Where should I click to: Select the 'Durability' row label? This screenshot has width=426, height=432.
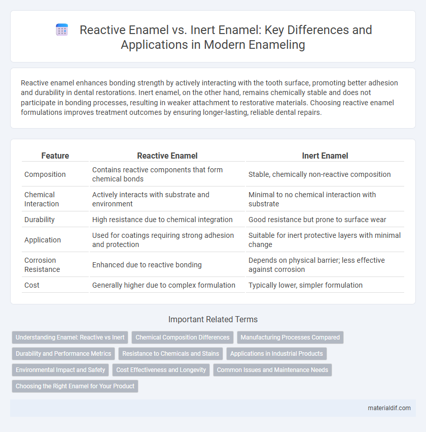point(40,220)
